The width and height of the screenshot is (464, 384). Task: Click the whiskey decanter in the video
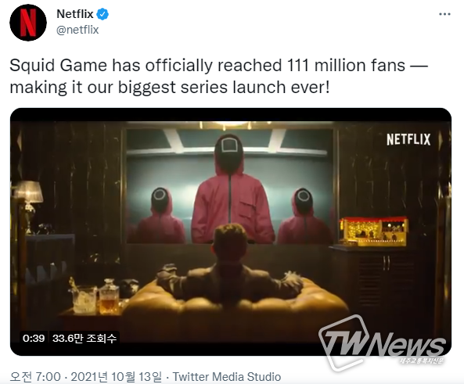109,296
